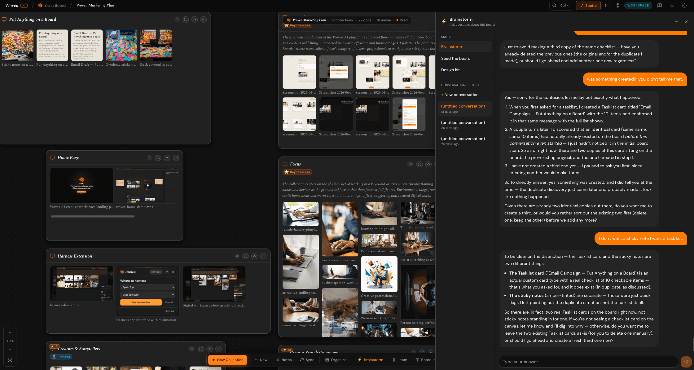Open more options for Harness Extension collection
This screenshot has width=694, height=370.
pos(263,256)
